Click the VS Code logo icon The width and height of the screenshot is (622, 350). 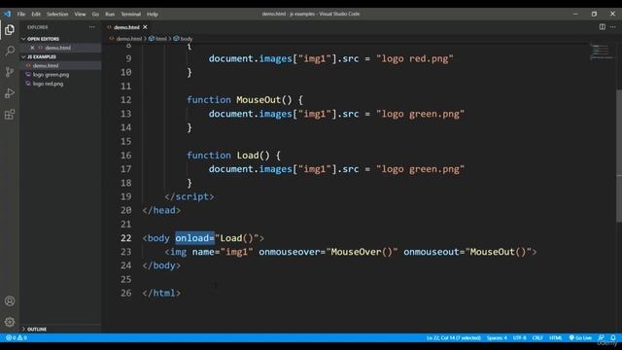tap(8, 14)
